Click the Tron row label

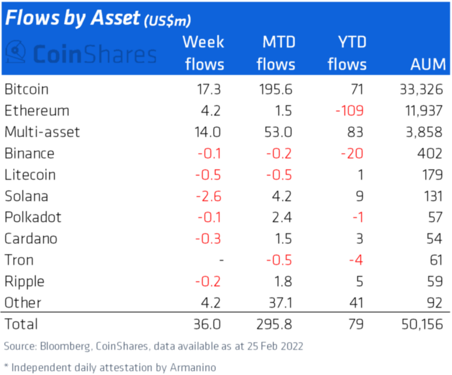click(19, 260)
